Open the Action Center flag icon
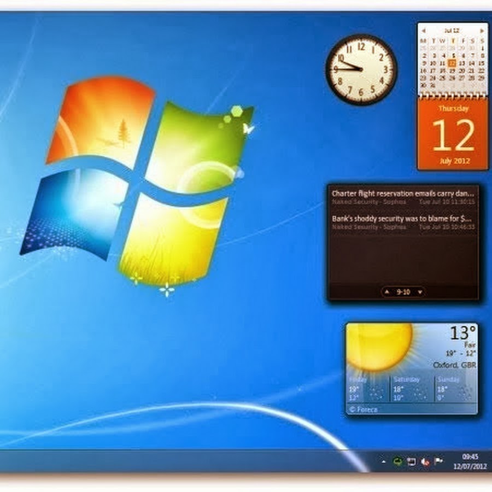Screen dimensions: 492x492 [438, 461]
